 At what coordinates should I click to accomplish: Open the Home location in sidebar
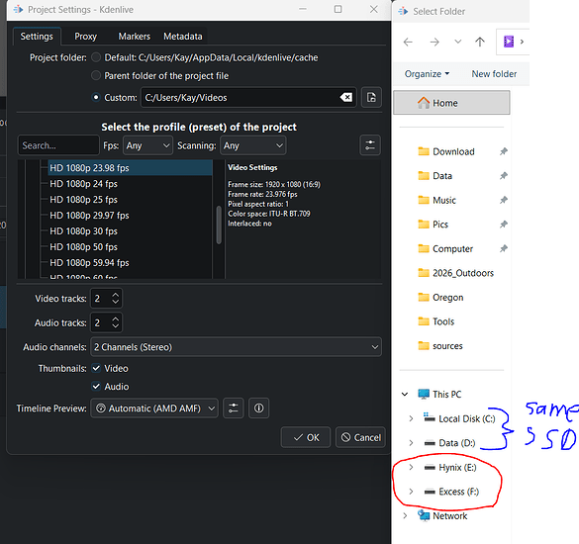tap(451, 103)
